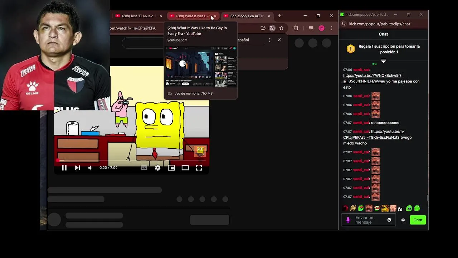Image resolution: width=458 pixels, height=258 pixels.
Task: Click the green Chat send button
Action: pyautogui.click(x=418, y=220)
